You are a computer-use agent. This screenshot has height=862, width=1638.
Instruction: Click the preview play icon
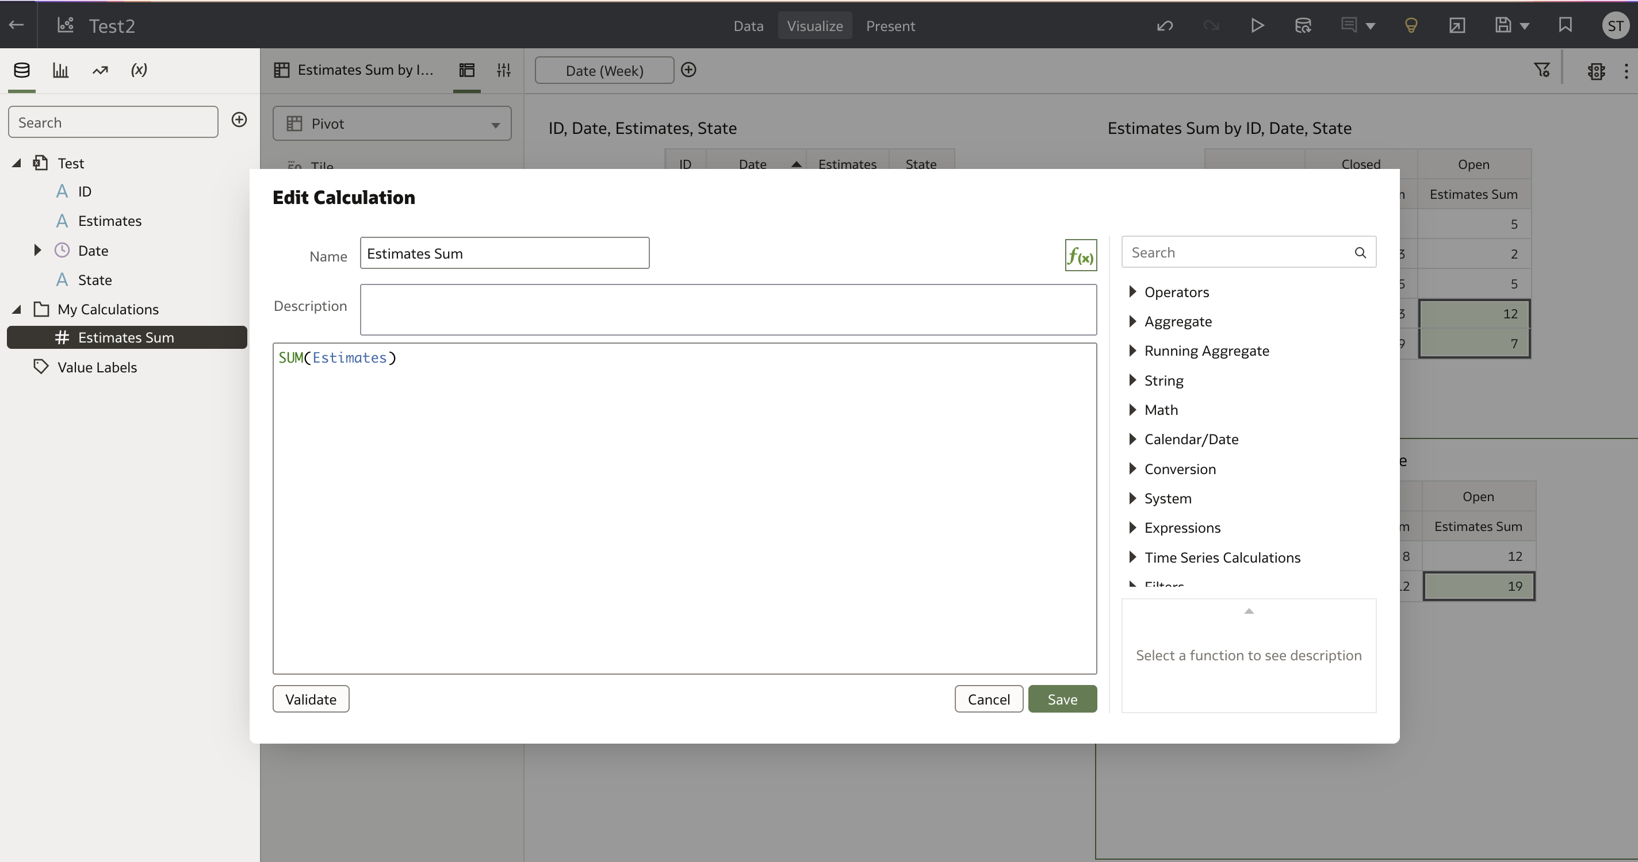pyautogui.click(x=1257, y=25)
